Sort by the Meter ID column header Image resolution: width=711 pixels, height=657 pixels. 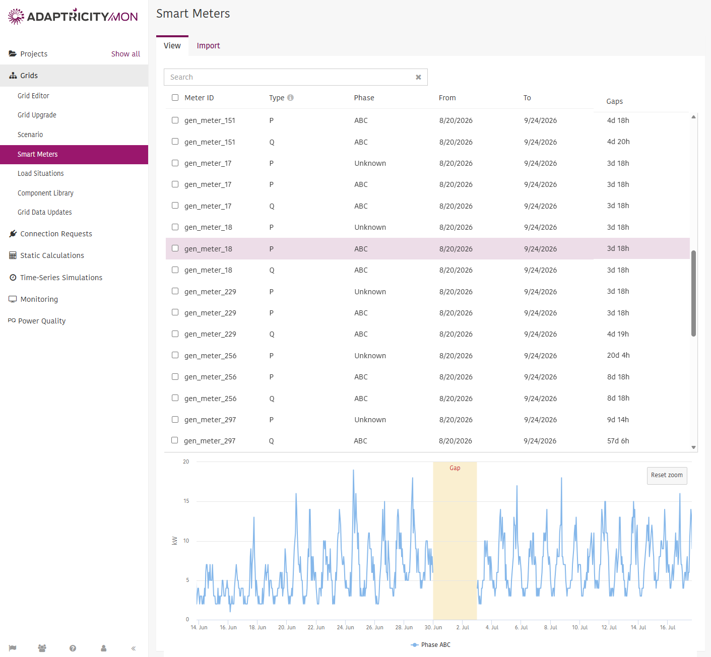point(199,98)
